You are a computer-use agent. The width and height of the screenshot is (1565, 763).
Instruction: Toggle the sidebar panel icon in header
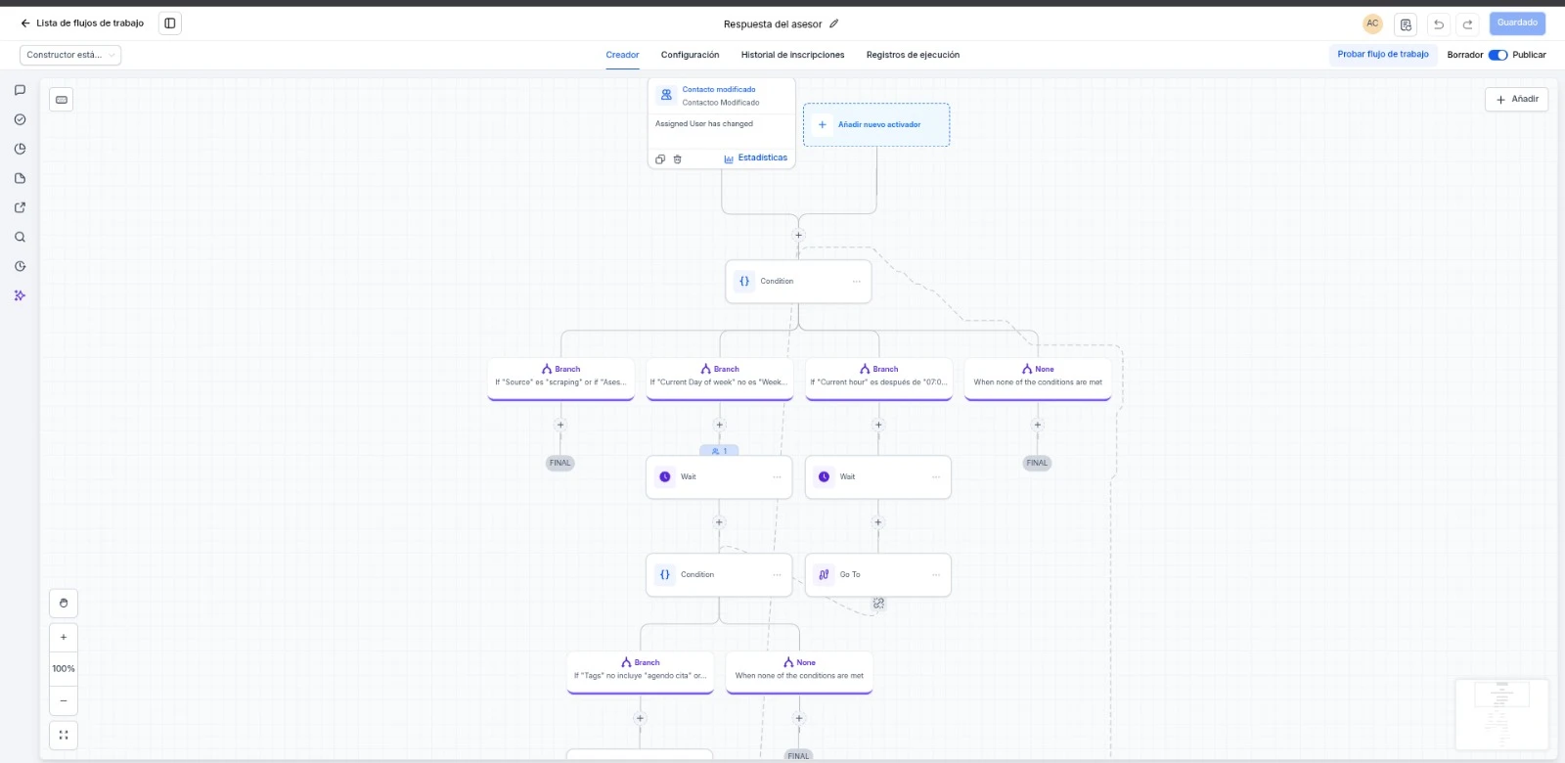pyautogui.click(x=170, y=23)
